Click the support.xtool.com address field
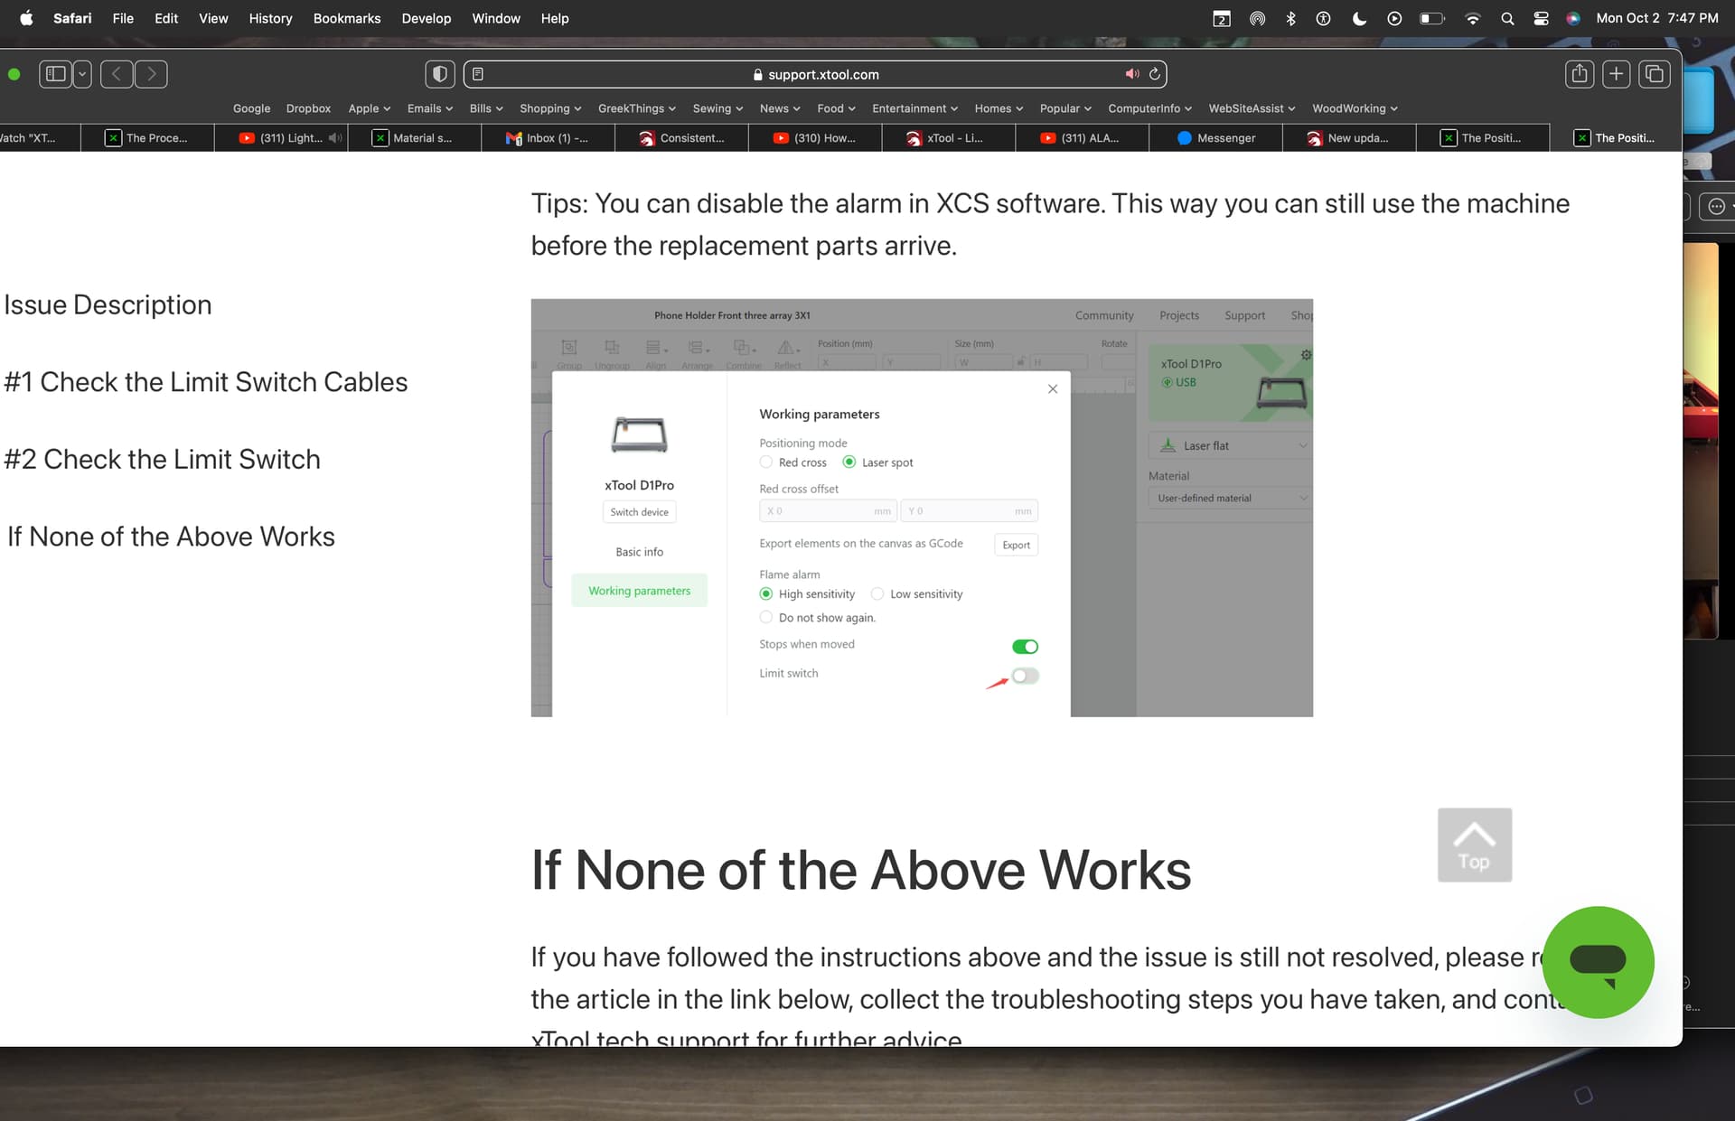Viewport: 1735px width, 1121px height. point(815,74)
